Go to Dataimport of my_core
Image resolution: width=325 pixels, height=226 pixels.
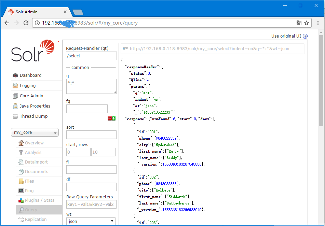tap(36, 162)
